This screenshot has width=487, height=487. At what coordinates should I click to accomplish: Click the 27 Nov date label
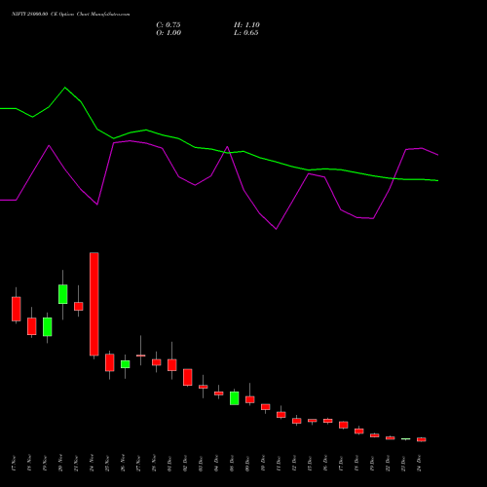tap(138, 464)
